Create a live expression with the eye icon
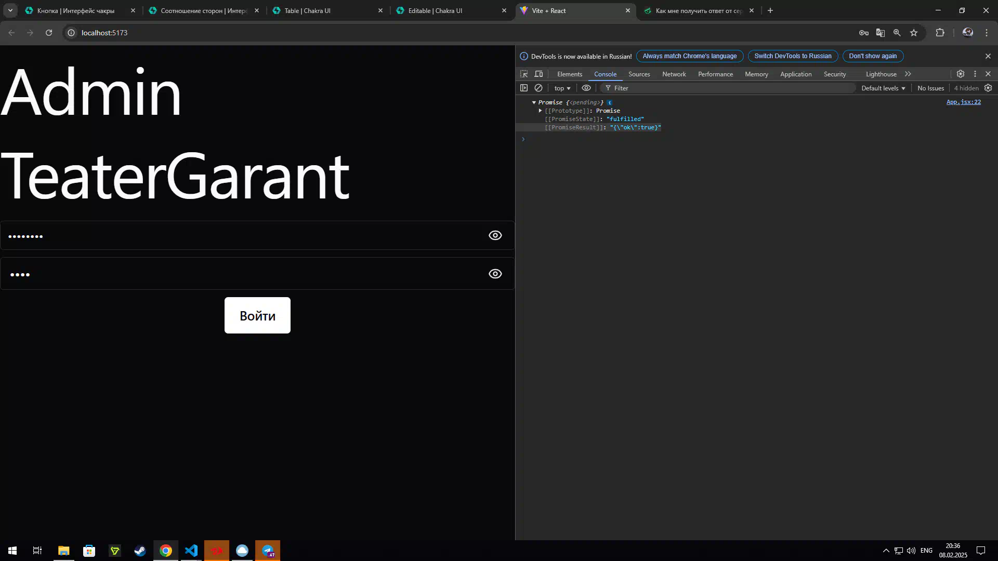 coord(586,88)
